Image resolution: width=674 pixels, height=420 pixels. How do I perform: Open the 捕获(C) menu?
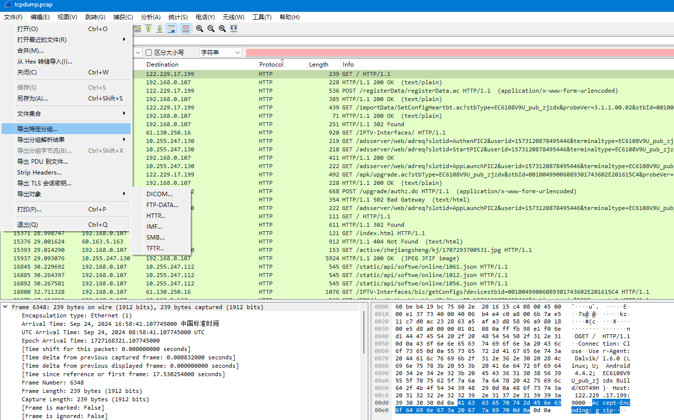[x=123, y=17]
